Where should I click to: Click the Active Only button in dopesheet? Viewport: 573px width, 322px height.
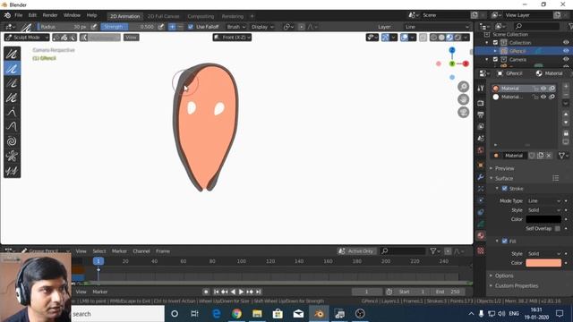coord(356,251)
